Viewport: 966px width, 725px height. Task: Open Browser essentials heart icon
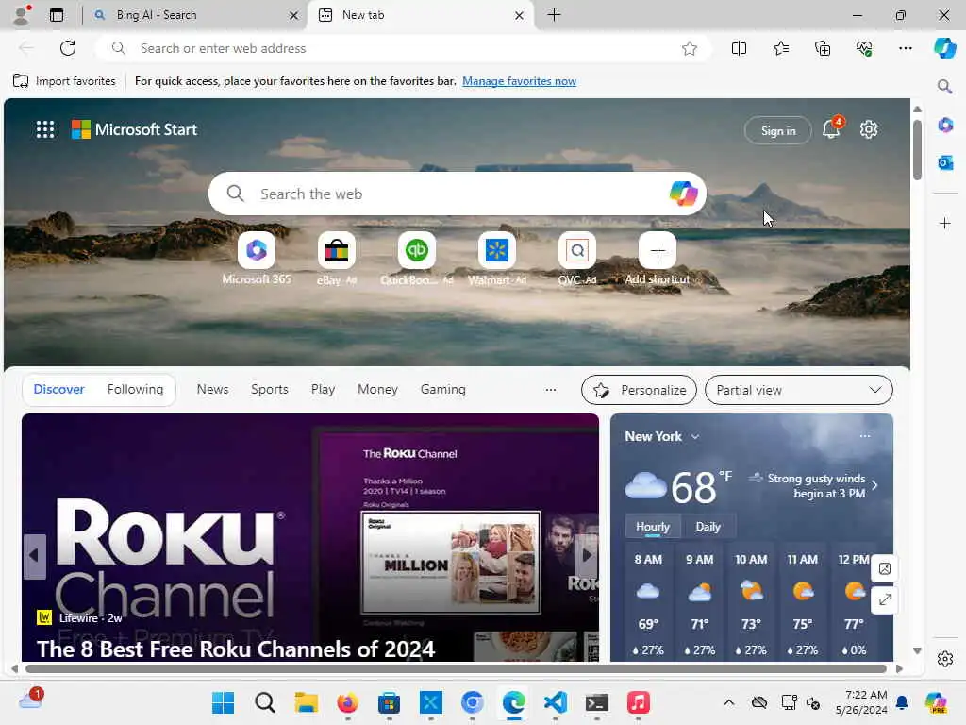pos(864,48)
